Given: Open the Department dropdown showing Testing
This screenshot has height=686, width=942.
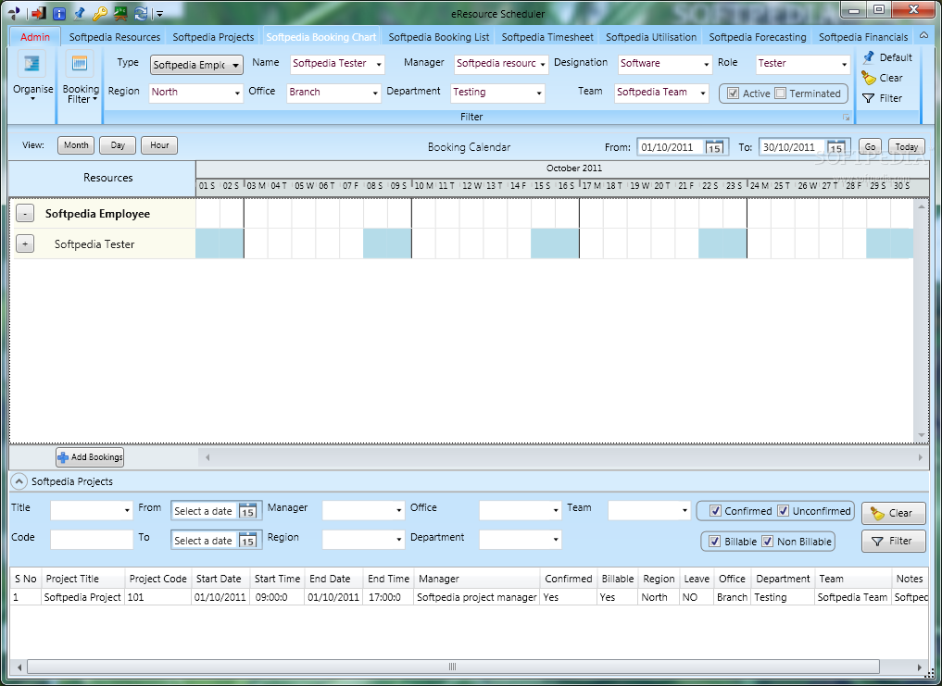Looking at the screenshot, I should click(497, 93).
